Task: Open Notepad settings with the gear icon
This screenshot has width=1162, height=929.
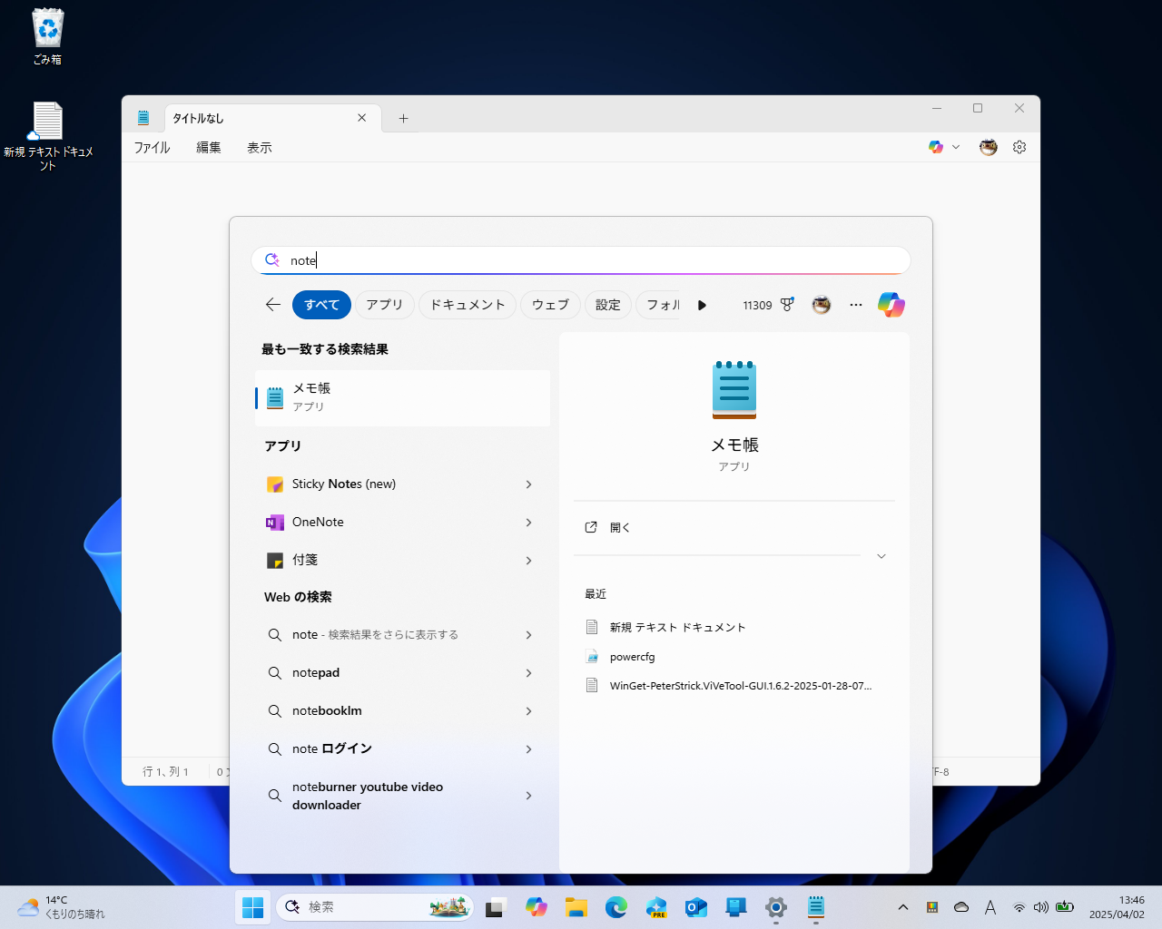Action: [1019, 147]
